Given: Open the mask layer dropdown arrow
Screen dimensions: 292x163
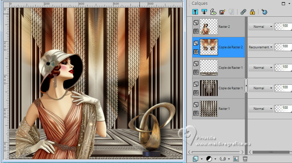Looking at the screenshot, I should click(x=215, y=159).
